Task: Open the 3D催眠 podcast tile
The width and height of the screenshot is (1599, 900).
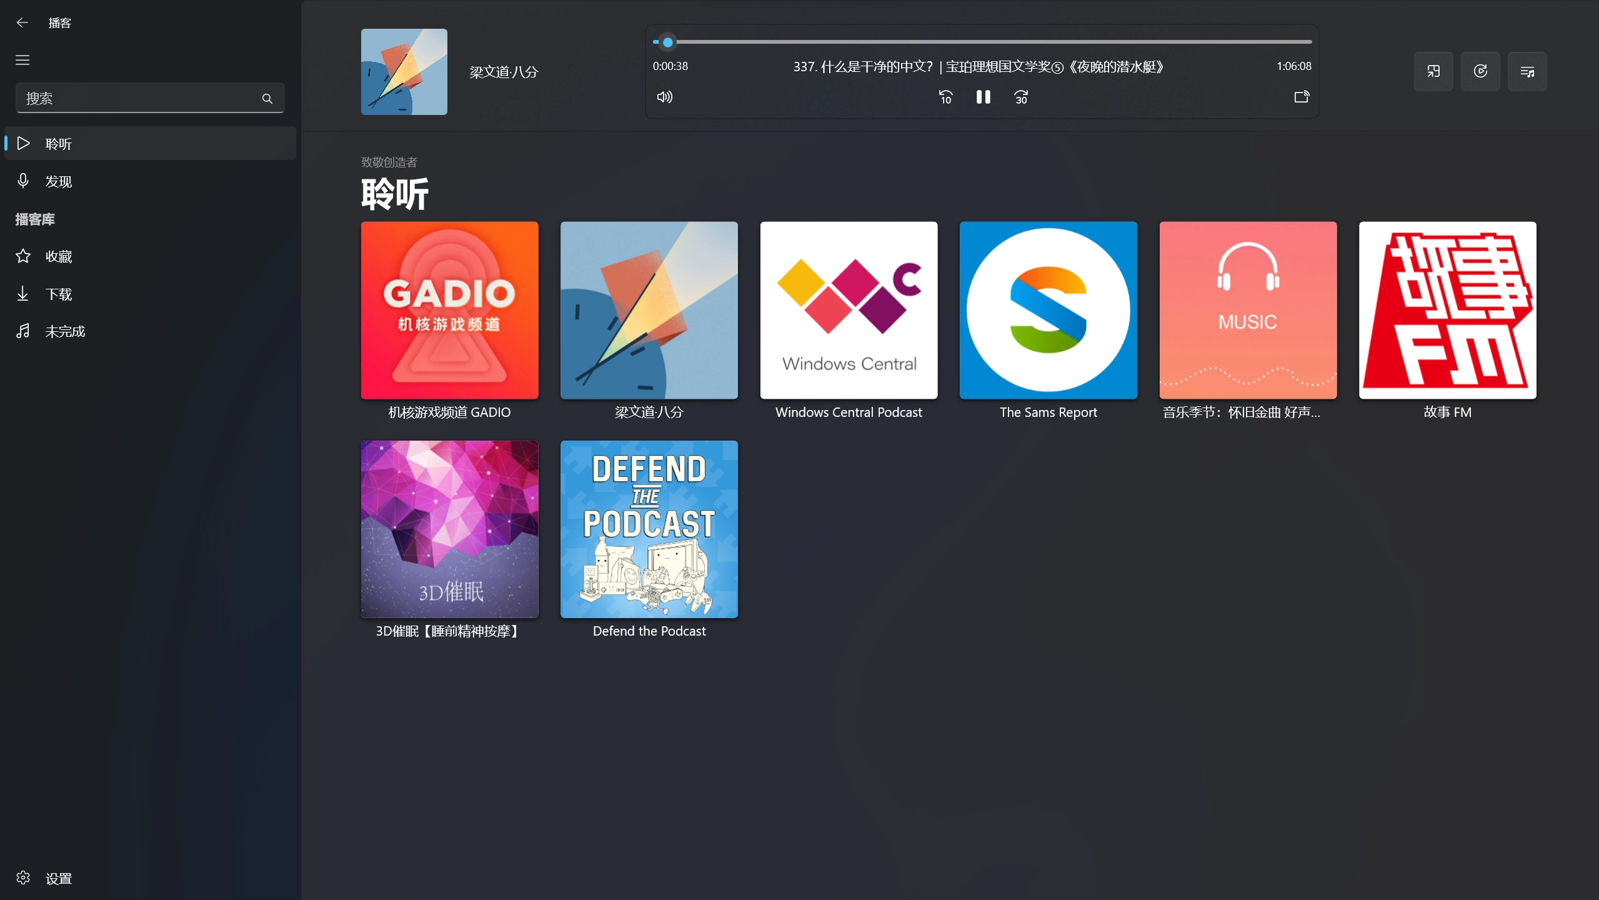Action: pos(450,540)
